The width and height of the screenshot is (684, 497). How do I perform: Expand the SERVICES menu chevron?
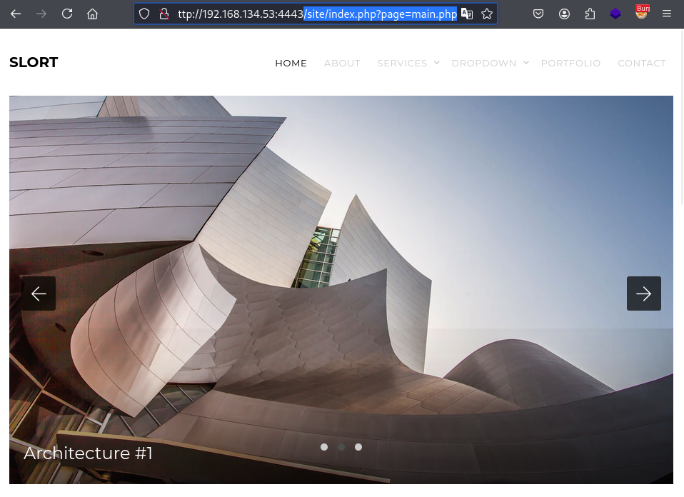coord(437,63)
